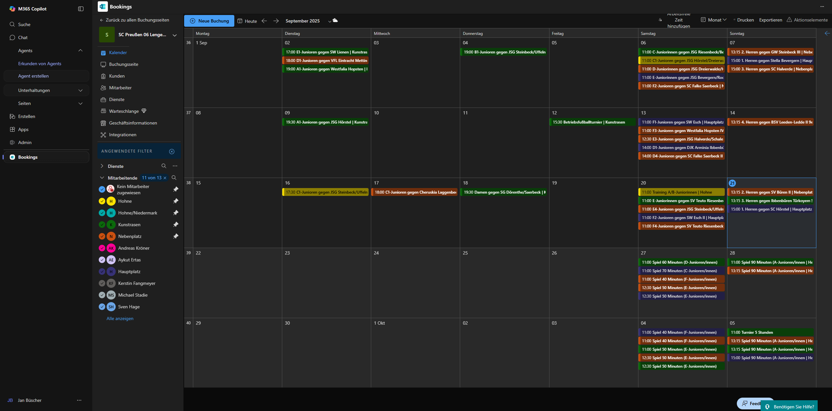The width and height of the screenshot is (832, 411).
Task: Collapse the M365 Copilot sidebar panel icon
Action: click(x=81, y=9)
